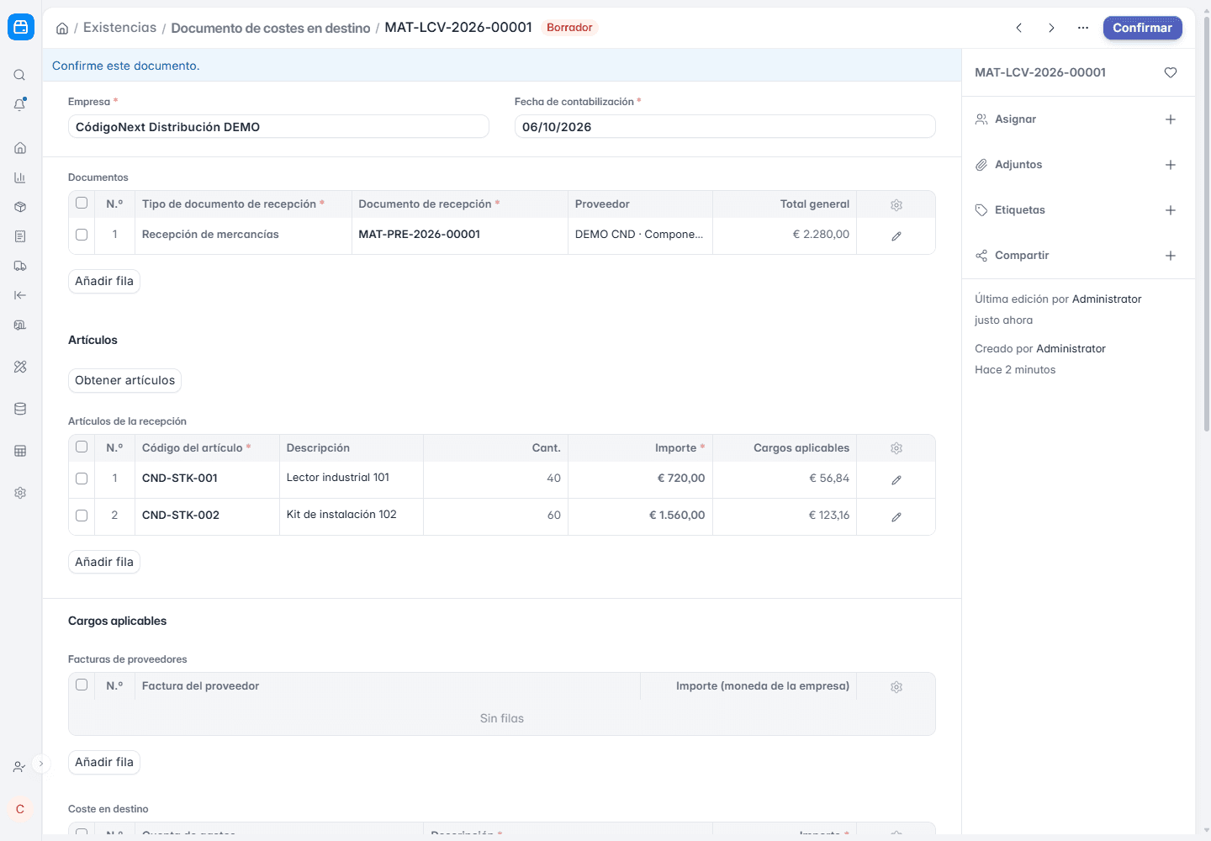The image size is (1211, 841).
Task: Go to previous document with left chevron
Action: [x=1019, y=28]
